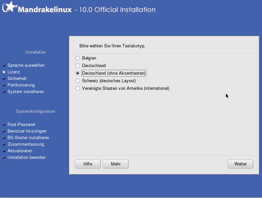
Task: Pick Vereinigte Staaten von Amerika (international)
Action: (77, 88)
